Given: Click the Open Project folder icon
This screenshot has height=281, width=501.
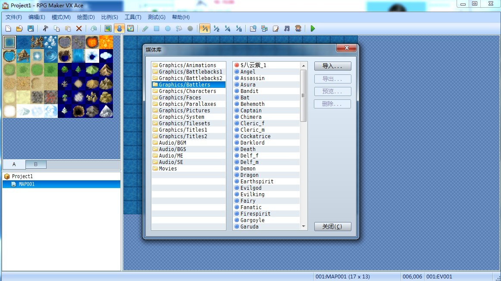Looking at the screenshot, I should pos(19,29).
